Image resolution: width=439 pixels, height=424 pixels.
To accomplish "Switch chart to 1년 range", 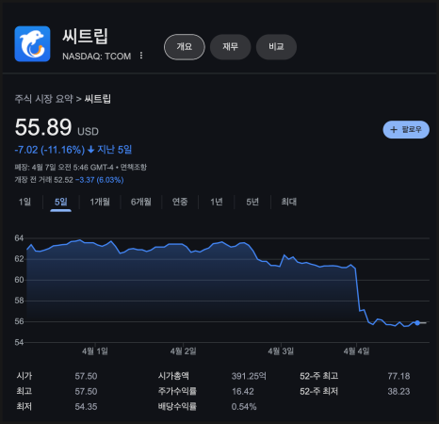I will [x=217, y=202].
